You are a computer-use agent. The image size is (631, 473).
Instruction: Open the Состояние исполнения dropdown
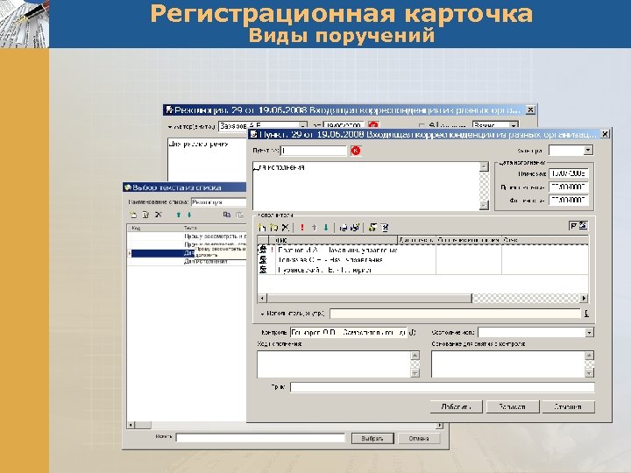click(589, 333)
